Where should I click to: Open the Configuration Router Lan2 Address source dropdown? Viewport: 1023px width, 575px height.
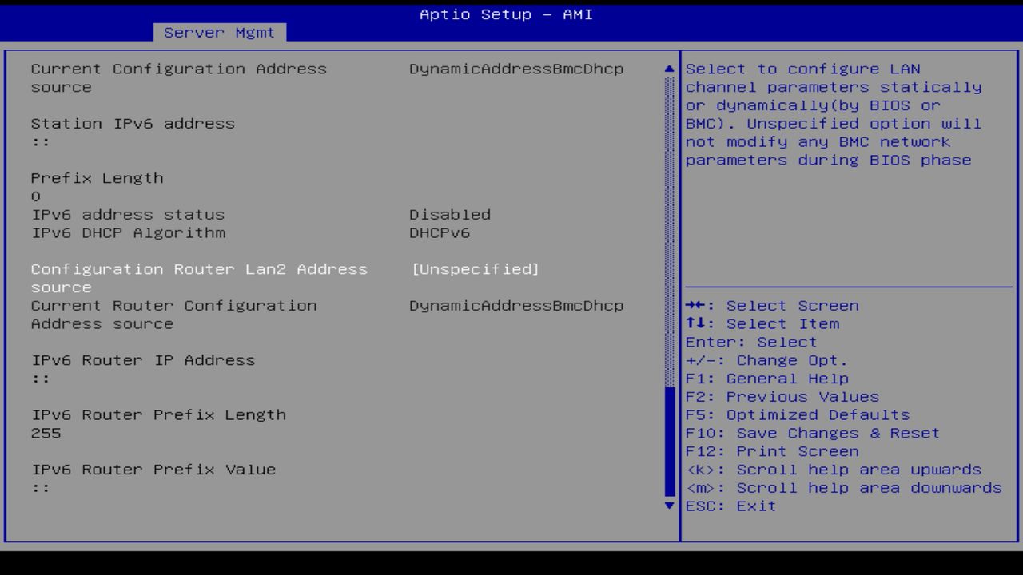tap(198, 269)
